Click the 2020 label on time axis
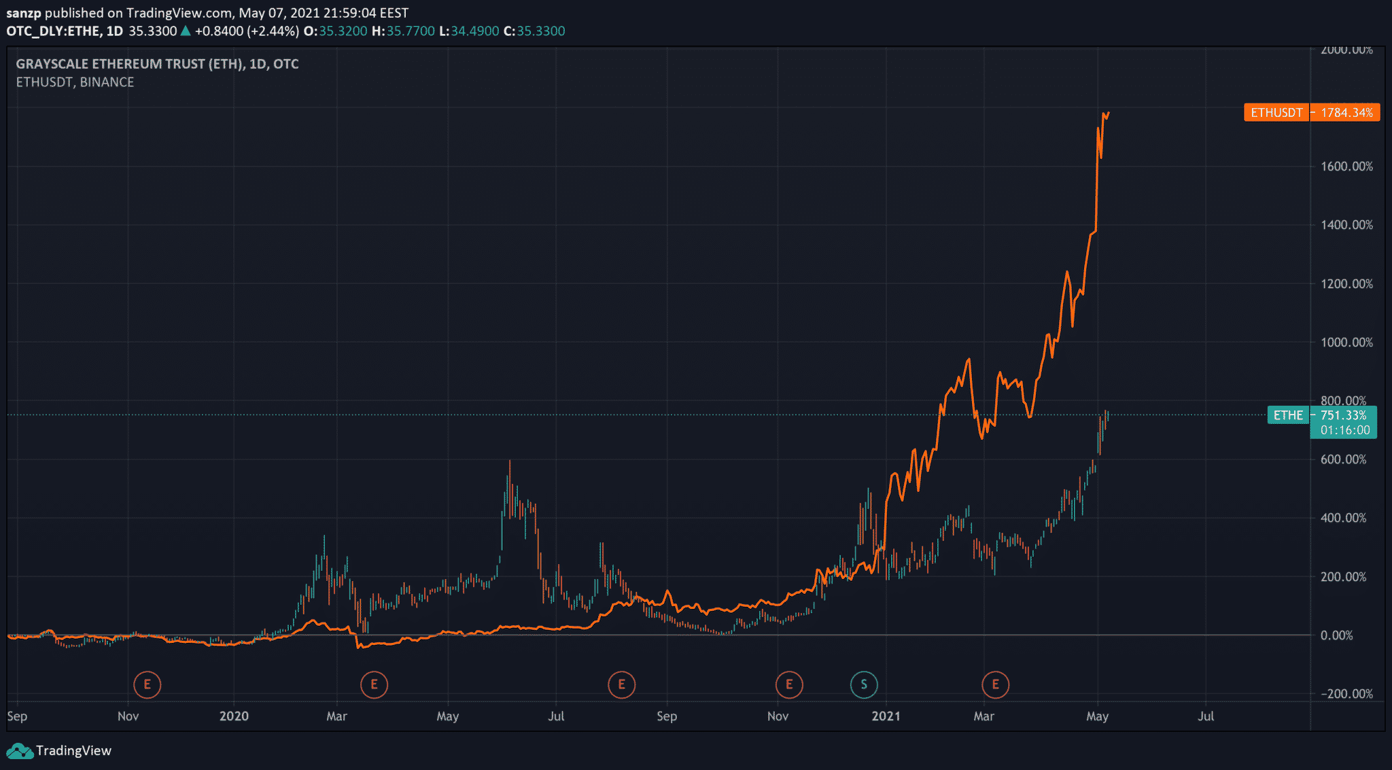 tap(234, 716)
